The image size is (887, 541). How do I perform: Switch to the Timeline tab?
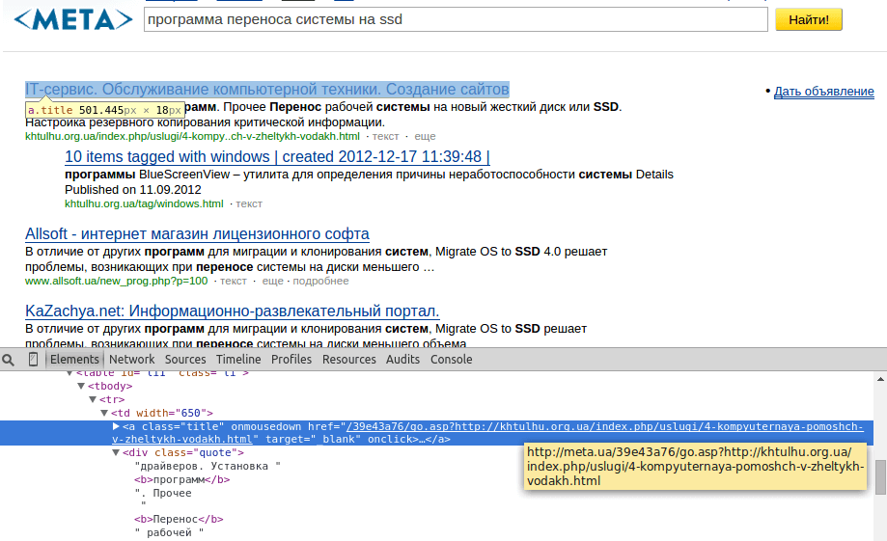pyautogui.click(x=238, y=360)
